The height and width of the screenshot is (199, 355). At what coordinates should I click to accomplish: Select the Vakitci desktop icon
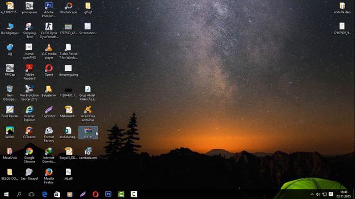click(10, 133)
